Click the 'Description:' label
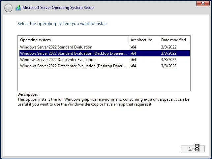 [28, 94]
